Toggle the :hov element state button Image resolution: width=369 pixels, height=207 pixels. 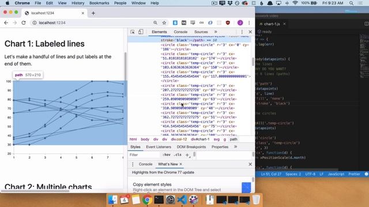tap(167, 155)
